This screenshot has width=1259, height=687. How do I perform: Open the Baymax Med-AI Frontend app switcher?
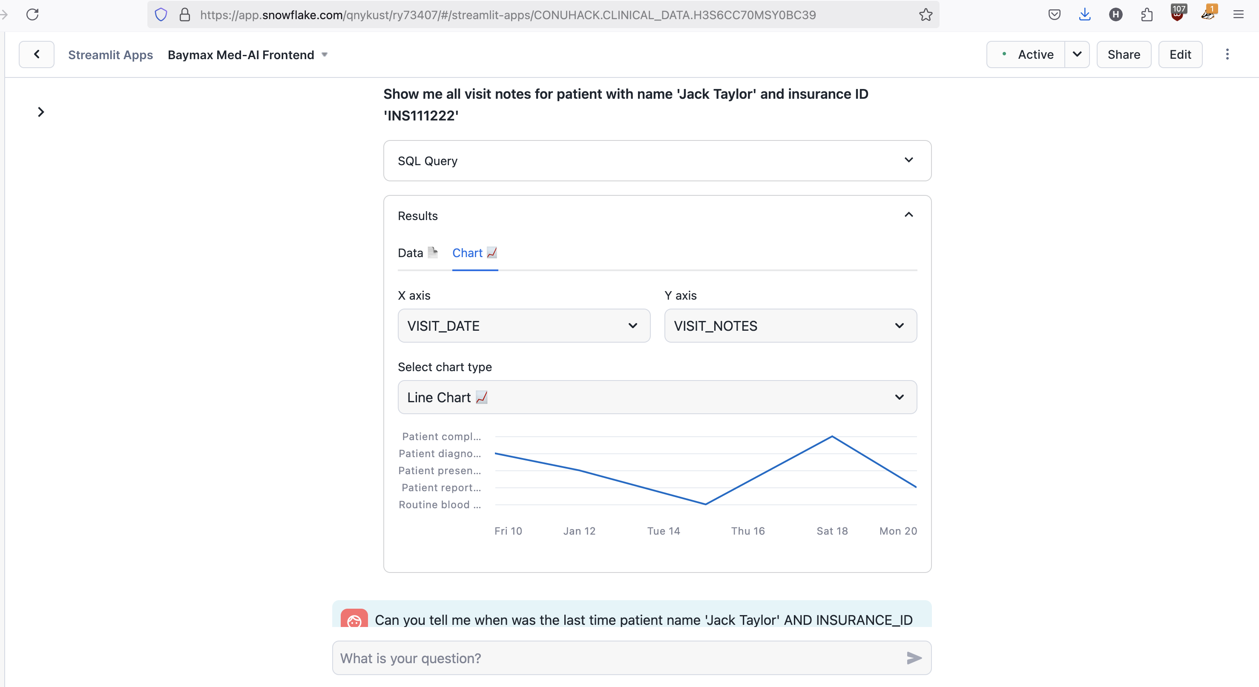click(324, 54)
